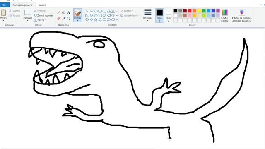Activate Kolor 1 foreground color
The width and height of the screenshot is (265, 149).
[159, 16]
